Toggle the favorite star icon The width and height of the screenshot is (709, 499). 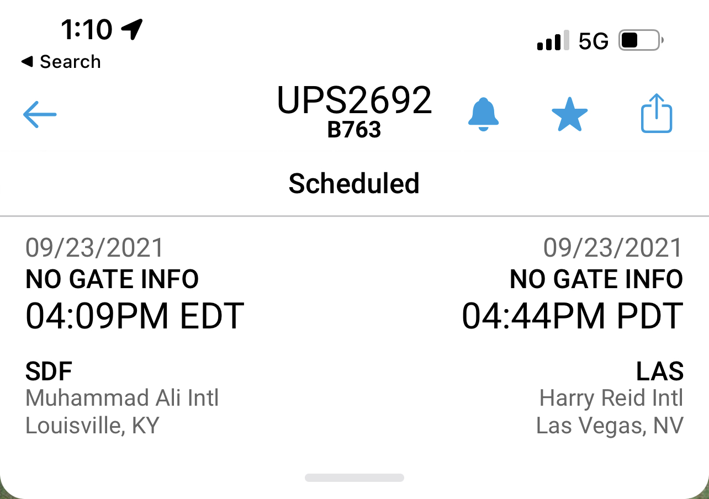pos(569,115)
